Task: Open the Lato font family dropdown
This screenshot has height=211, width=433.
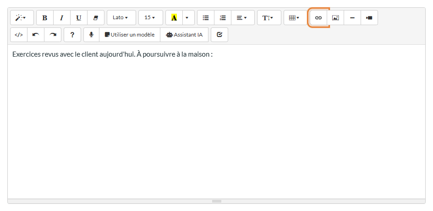Action: click(x=121, y=18)
